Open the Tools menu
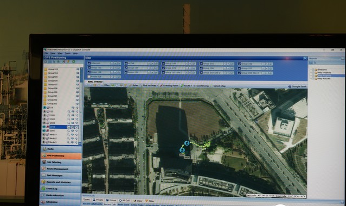Screen dimensions: 346x206 coord(68,53)
